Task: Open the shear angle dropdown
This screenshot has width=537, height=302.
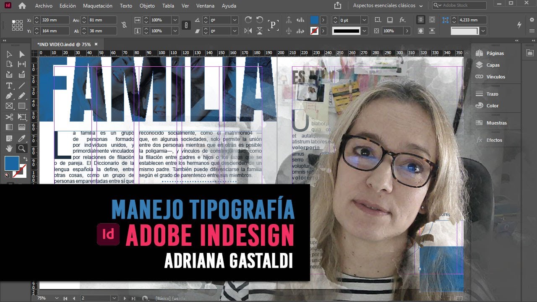Action: (235, 31)
